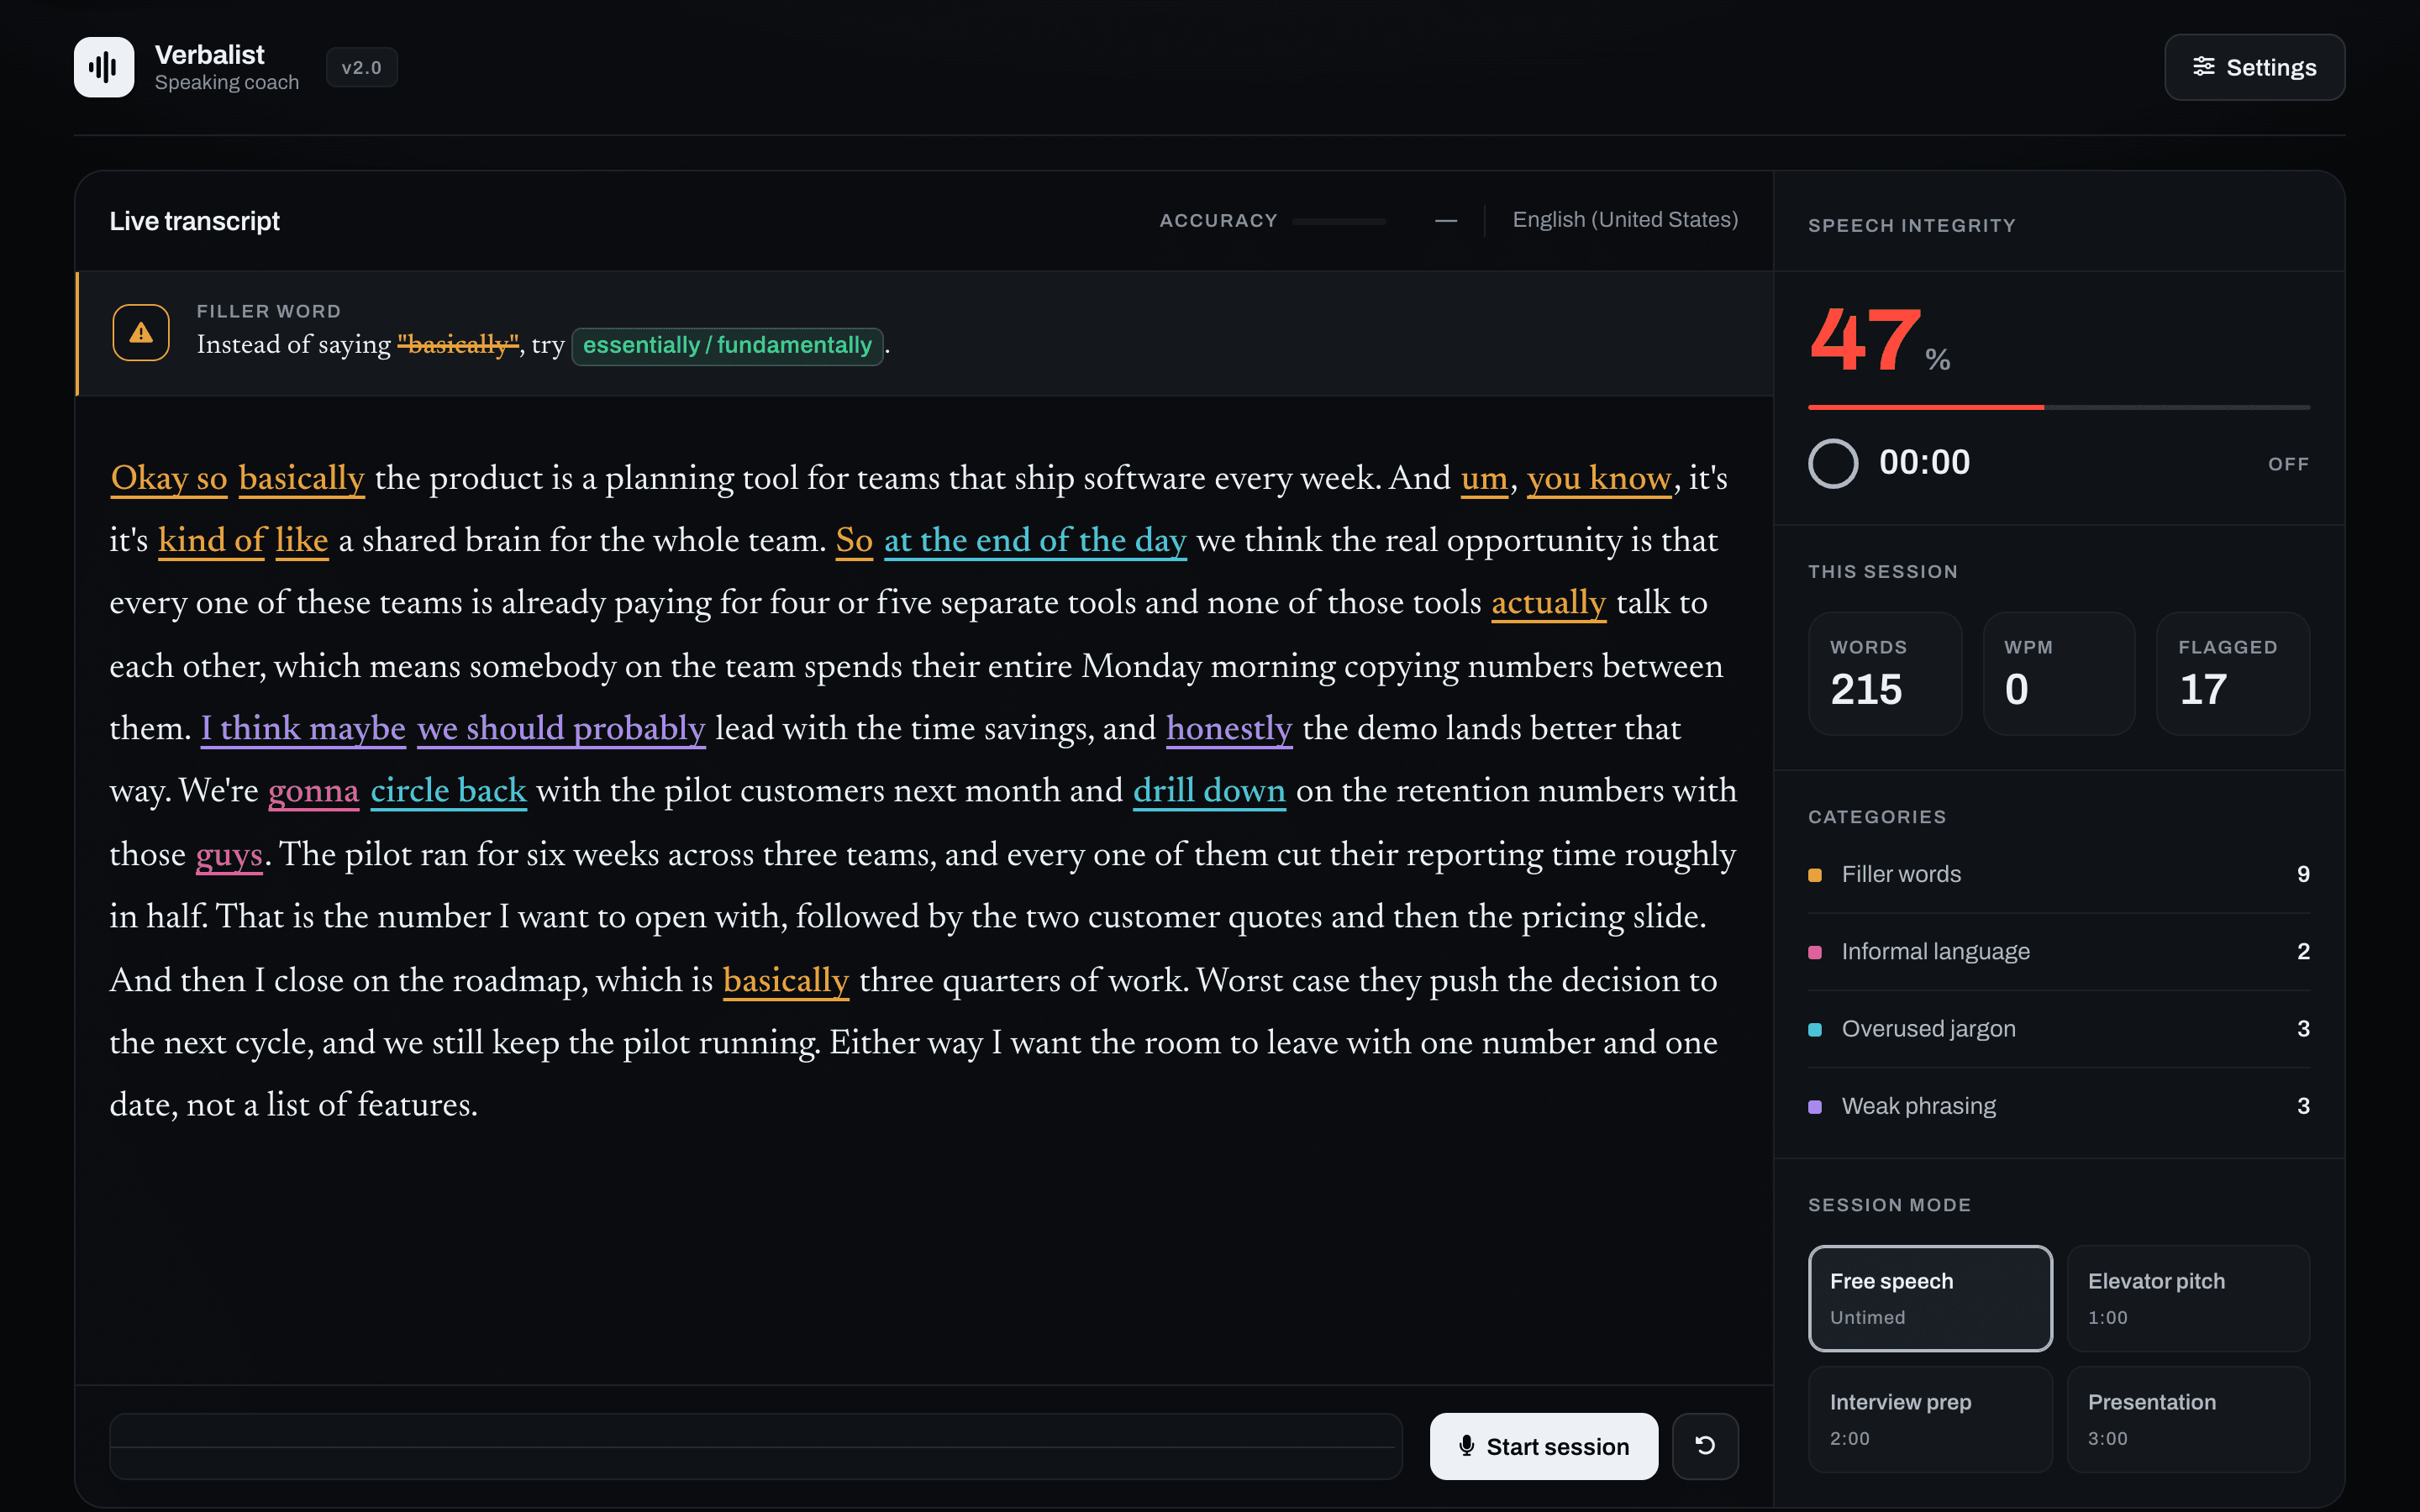Click the WPM 0 stat card
The height and width of the screenshot is (1512, 2420).
coord(2059,674)
